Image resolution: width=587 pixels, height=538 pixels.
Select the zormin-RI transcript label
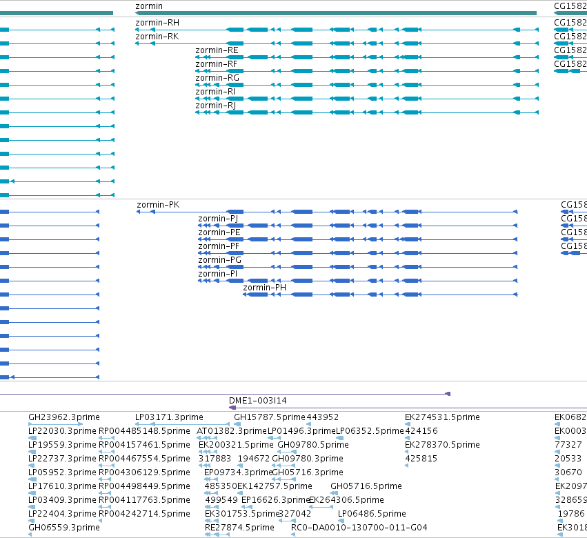click(x=215, y=92)
